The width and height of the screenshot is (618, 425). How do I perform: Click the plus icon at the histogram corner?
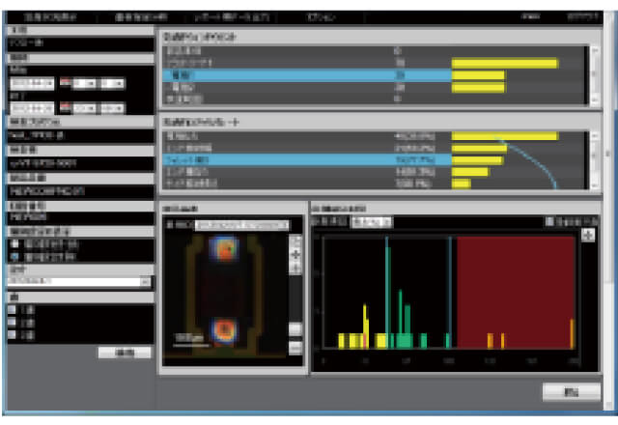coord(588,236)
